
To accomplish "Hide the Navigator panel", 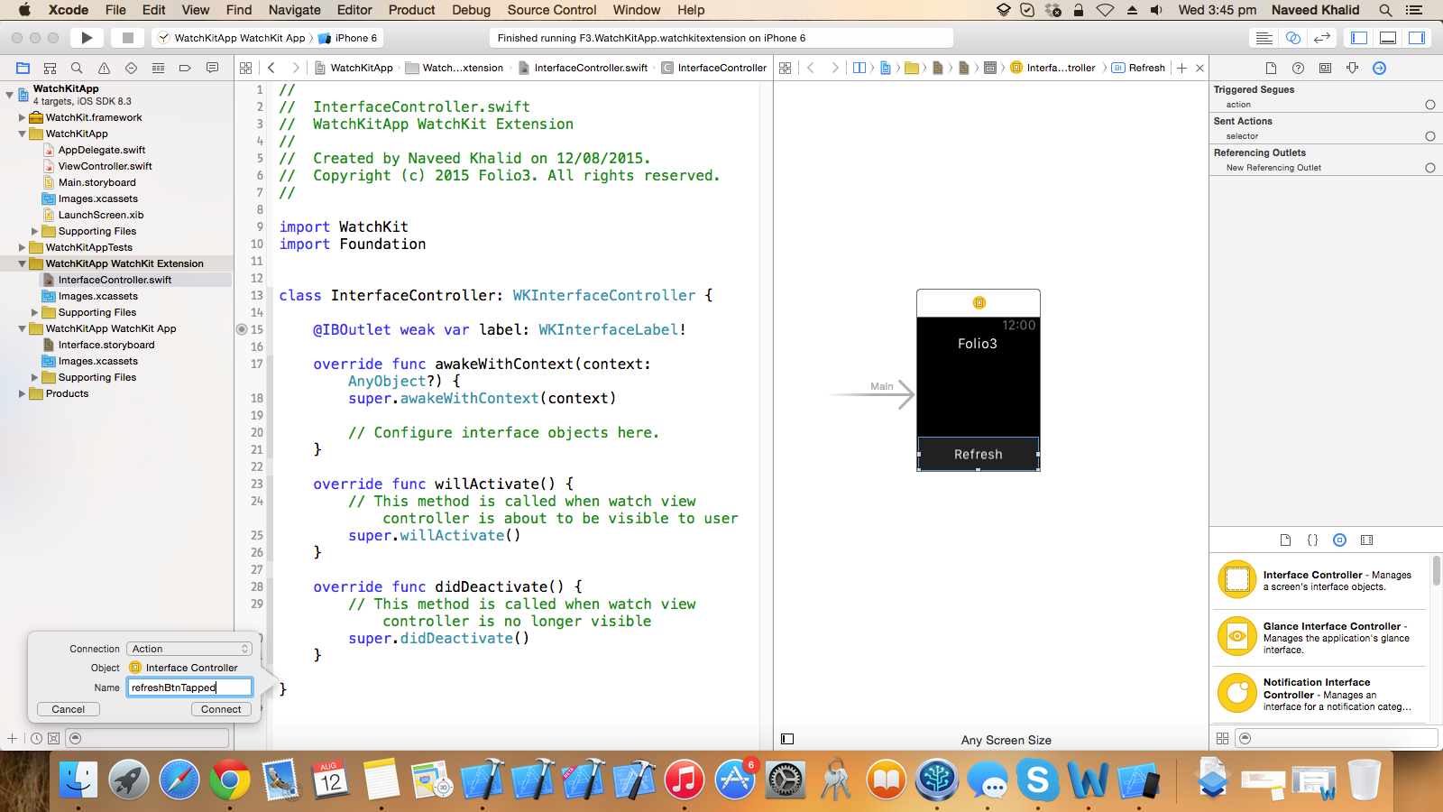I will tap(1357, 38).
